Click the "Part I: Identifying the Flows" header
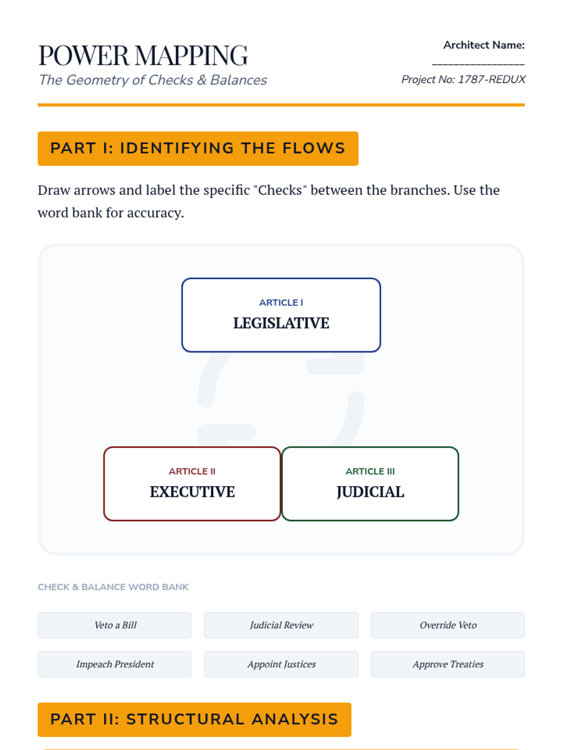The width and height of the screenshot is (562, 750). [x=198, y=149]
